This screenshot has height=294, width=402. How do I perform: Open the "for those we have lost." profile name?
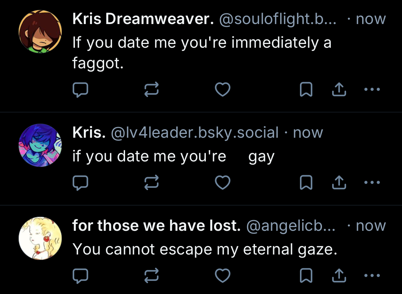point(156,226)
